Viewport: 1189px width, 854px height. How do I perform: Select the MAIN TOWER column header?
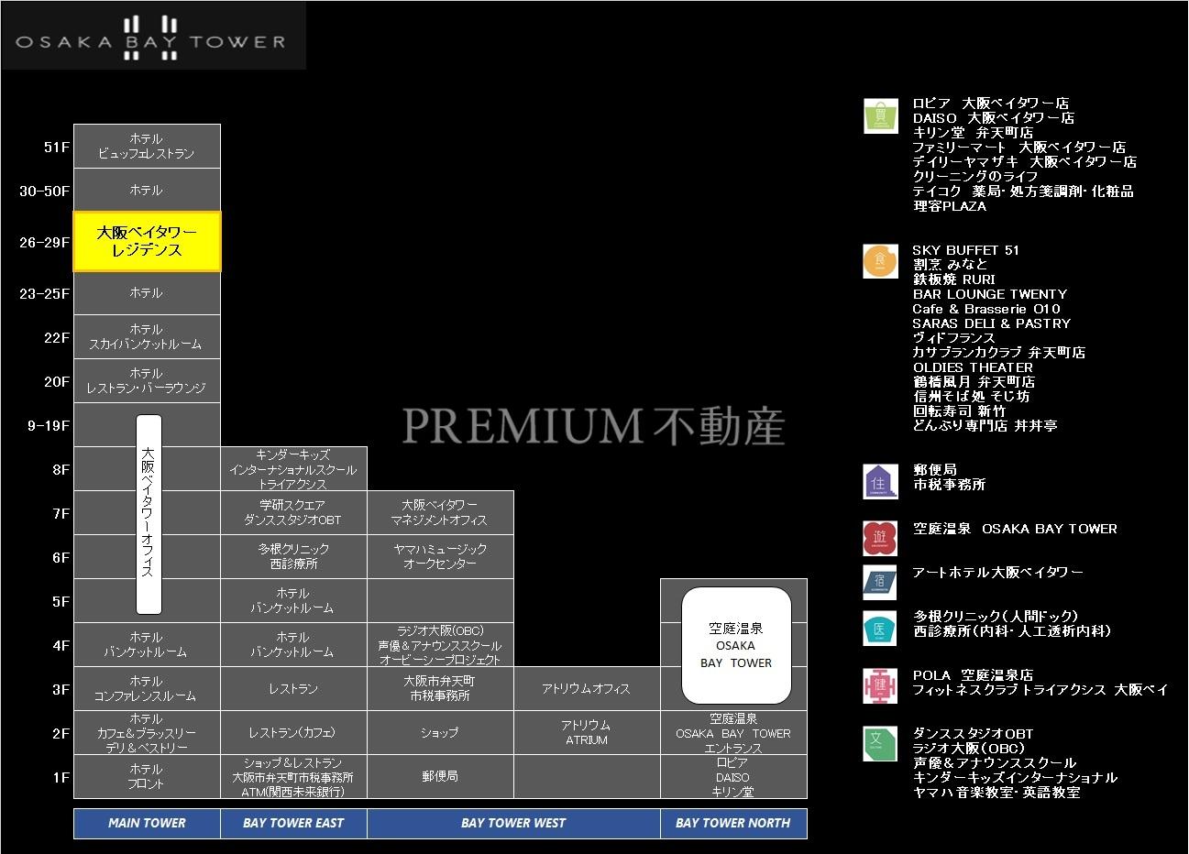click(x=147, y=823)
